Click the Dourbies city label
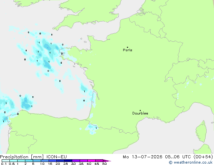The height and width of the screenshot is (165, 214). click(140, 113)
